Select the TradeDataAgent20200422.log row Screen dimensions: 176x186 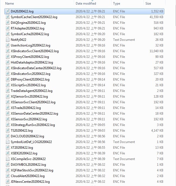pyautogui.click(x=32, y=91)
